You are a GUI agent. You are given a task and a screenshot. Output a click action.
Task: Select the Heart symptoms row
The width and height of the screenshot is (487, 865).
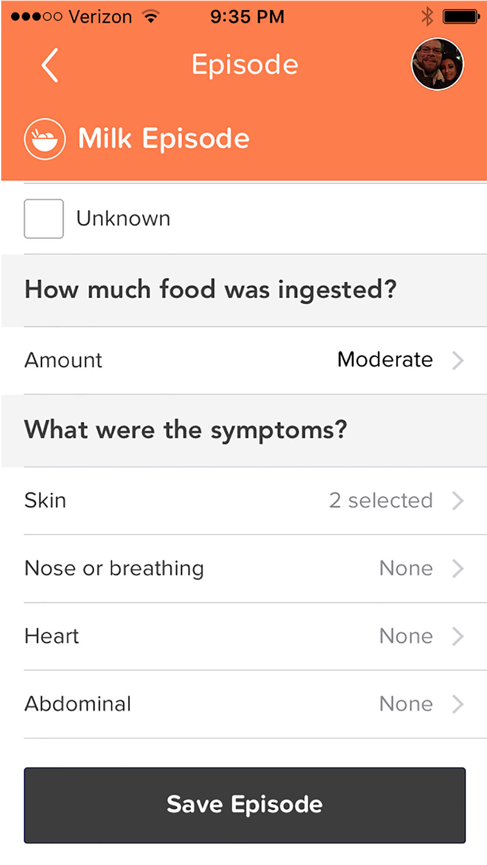52,636
